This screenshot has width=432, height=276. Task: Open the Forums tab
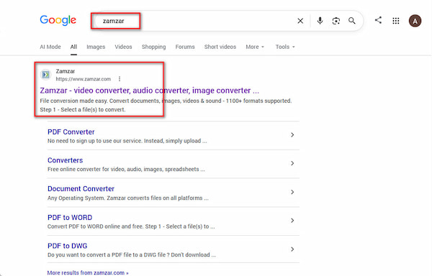click(x=185, y=47)
